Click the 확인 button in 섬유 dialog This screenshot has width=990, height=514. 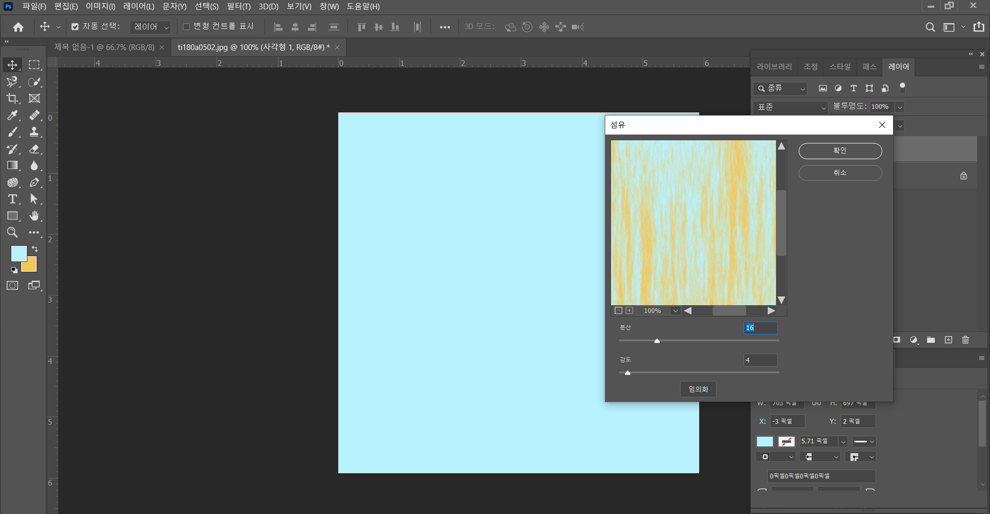pyautogui.click(x=840, y=151)
